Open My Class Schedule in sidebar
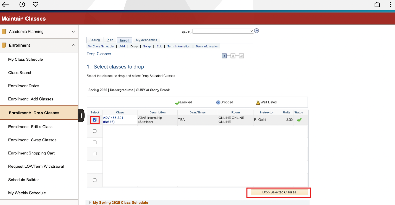395x205 pixels. pyautogui.click(x=25, y=59)
